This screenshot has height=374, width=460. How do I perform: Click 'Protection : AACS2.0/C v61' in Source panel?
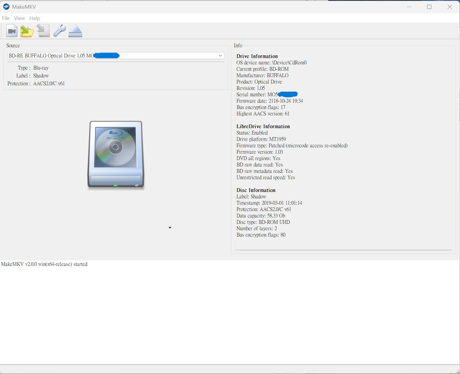pos(36,84)
